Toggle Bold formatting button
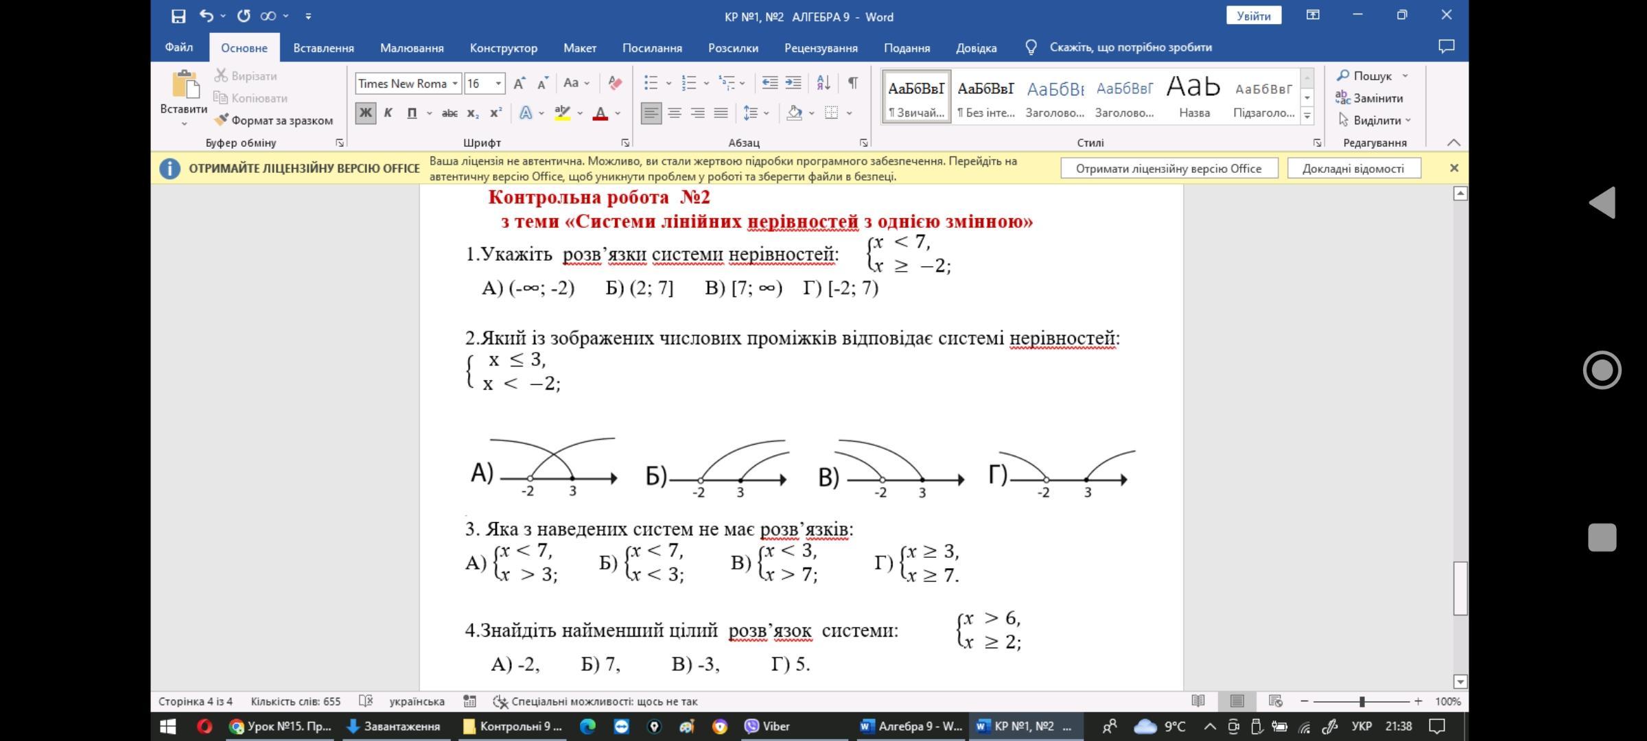 tap(365, 113)
